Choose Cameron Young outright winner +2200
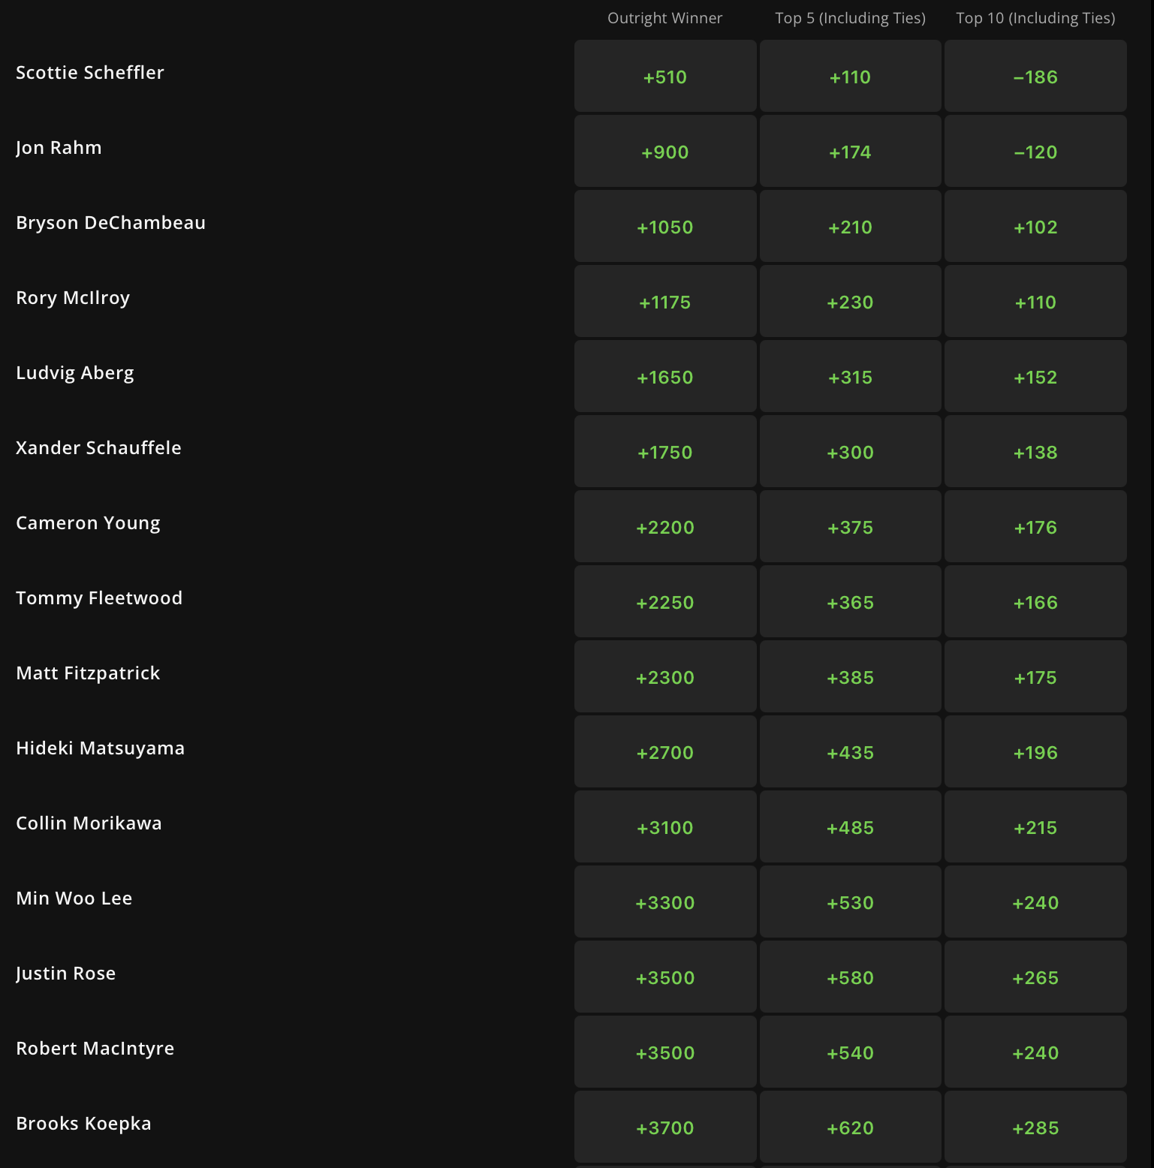 [x=665, y=527]
